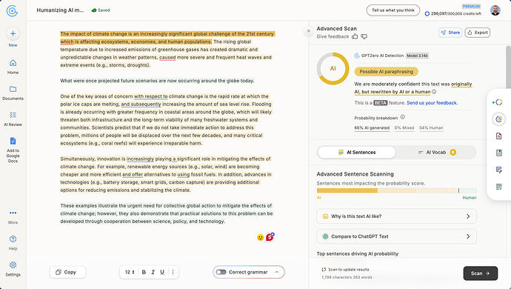Open more formatting options (three dots)

pyautogui.click(x=173, y=272)
